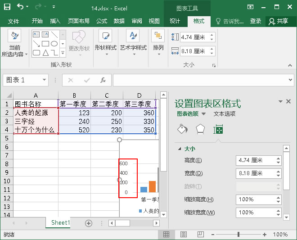
Task: Click the Insert Function fx icon
Action: pos(103,80)
